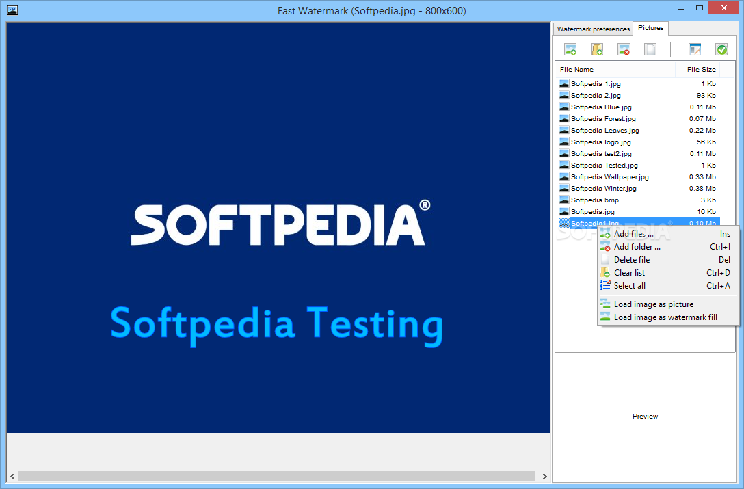744x489 pixels.
Task: Click the horizontal scrollbar left arrow
Action: (12, 476)
